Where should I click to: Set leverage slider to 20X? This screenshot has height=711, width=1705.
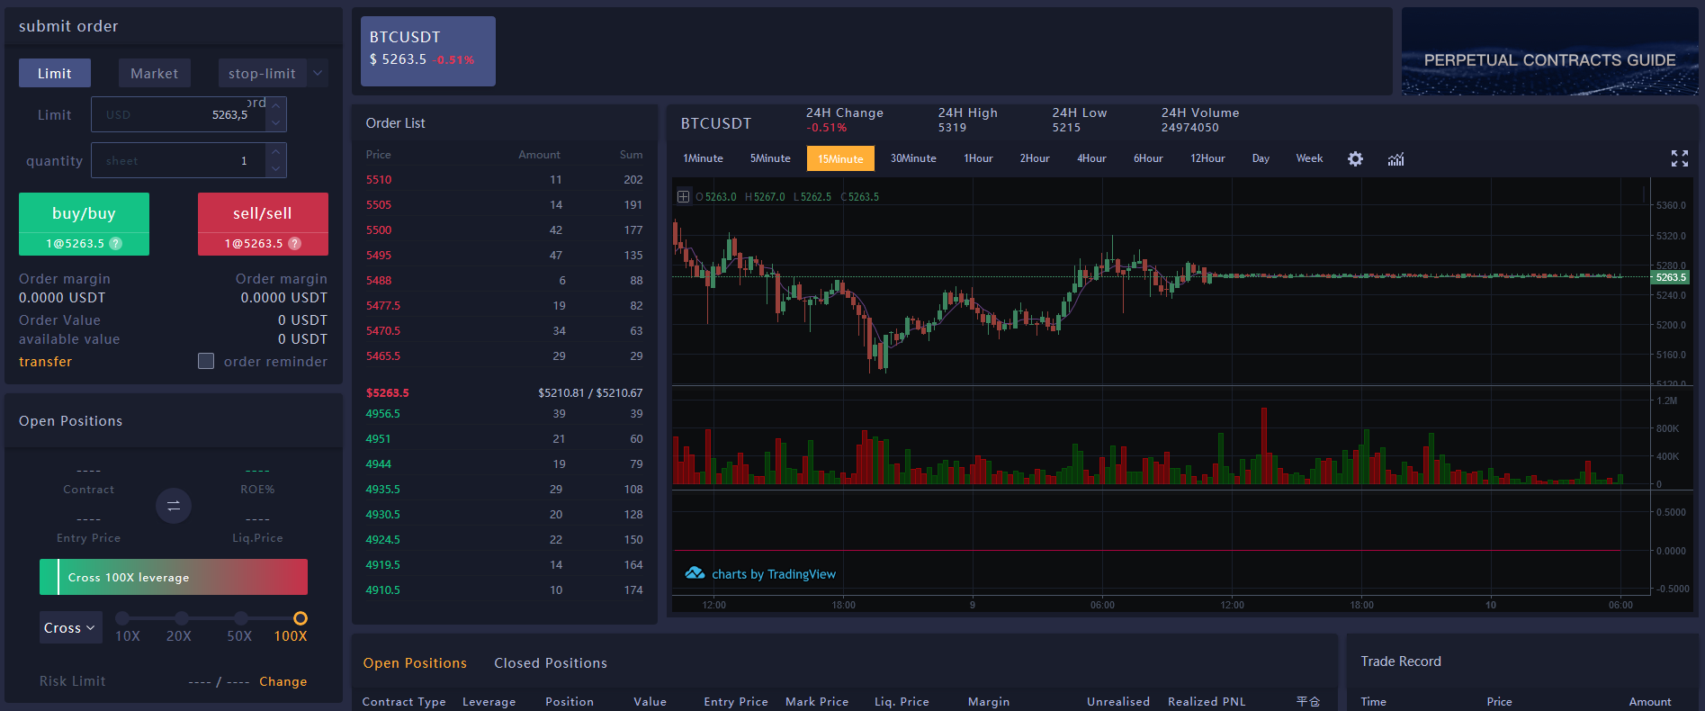tap(182, 618)
